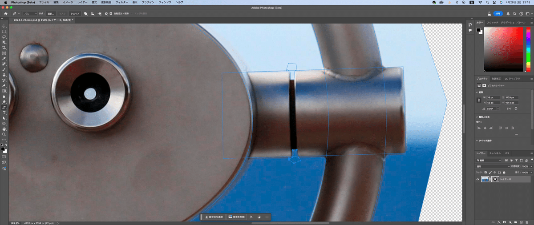Select the Rectangular Marquee tool
Screen dimensions: 534x225
click(x=4, y=31)
